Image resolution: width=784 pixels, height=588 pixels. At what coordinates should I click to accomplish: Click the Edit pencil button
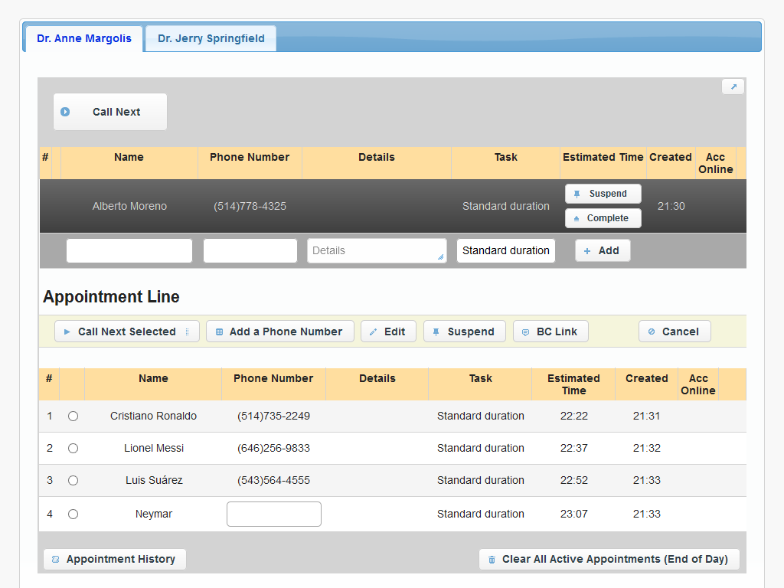(x=388, y=332)
